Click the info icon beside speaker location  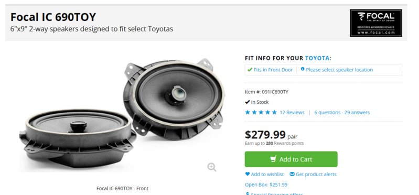click(x=303, y=69)
